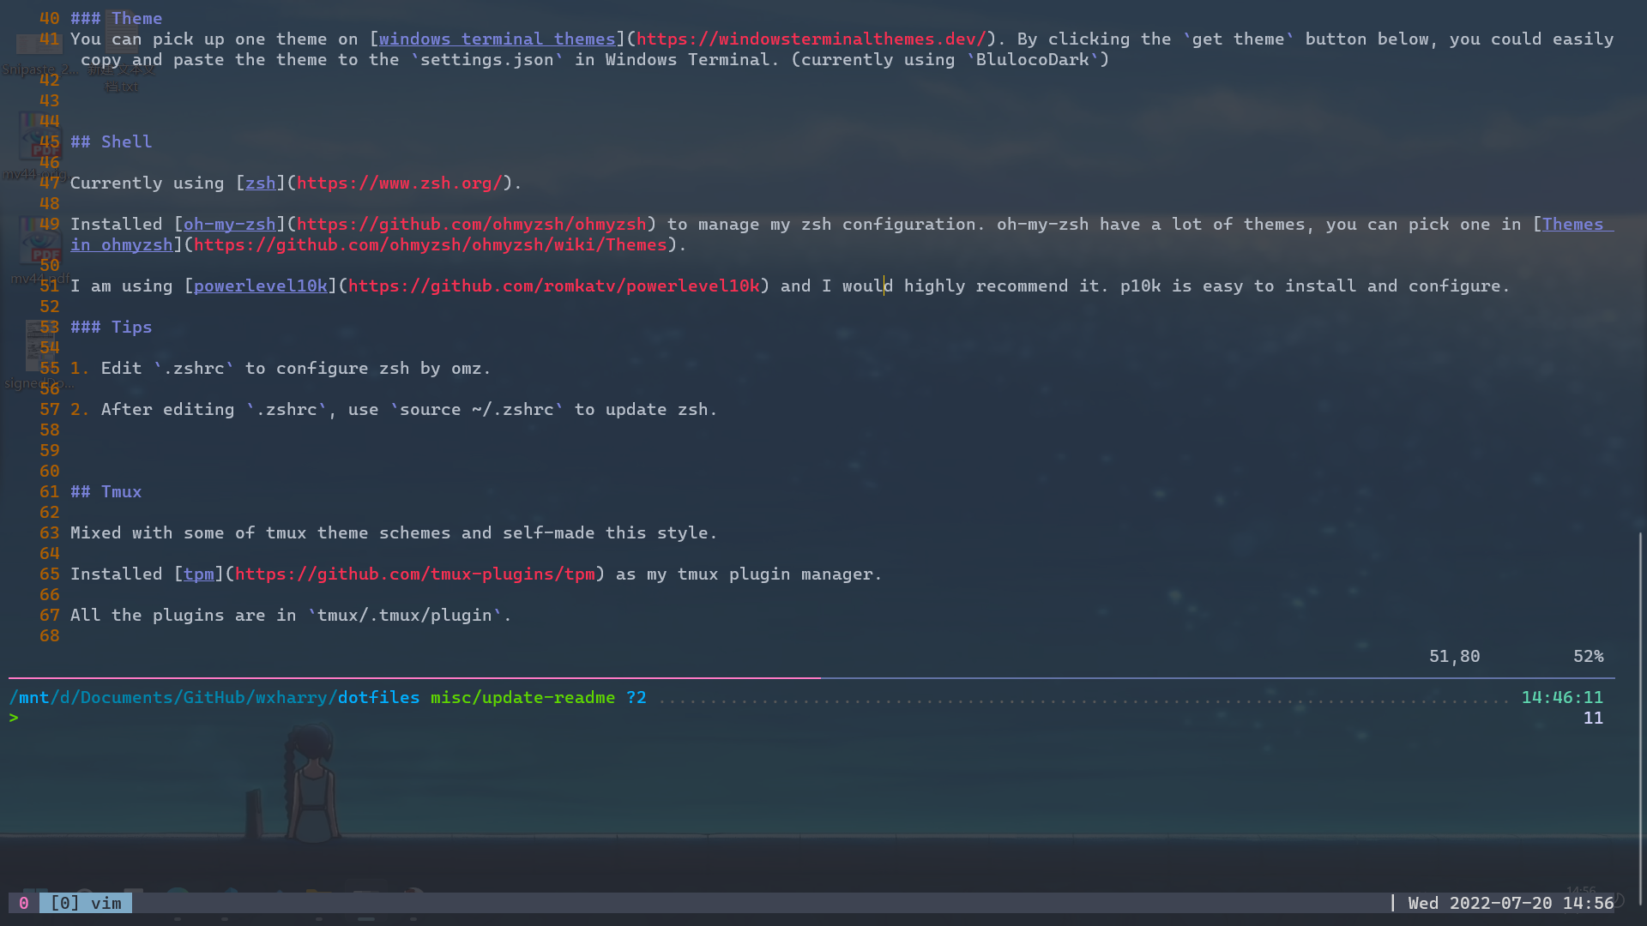Image resolution: width=1647 pixels, height=926 pixels.
Task: Click the 'dotfiles' directory in the prompt path
Action: 379,698
